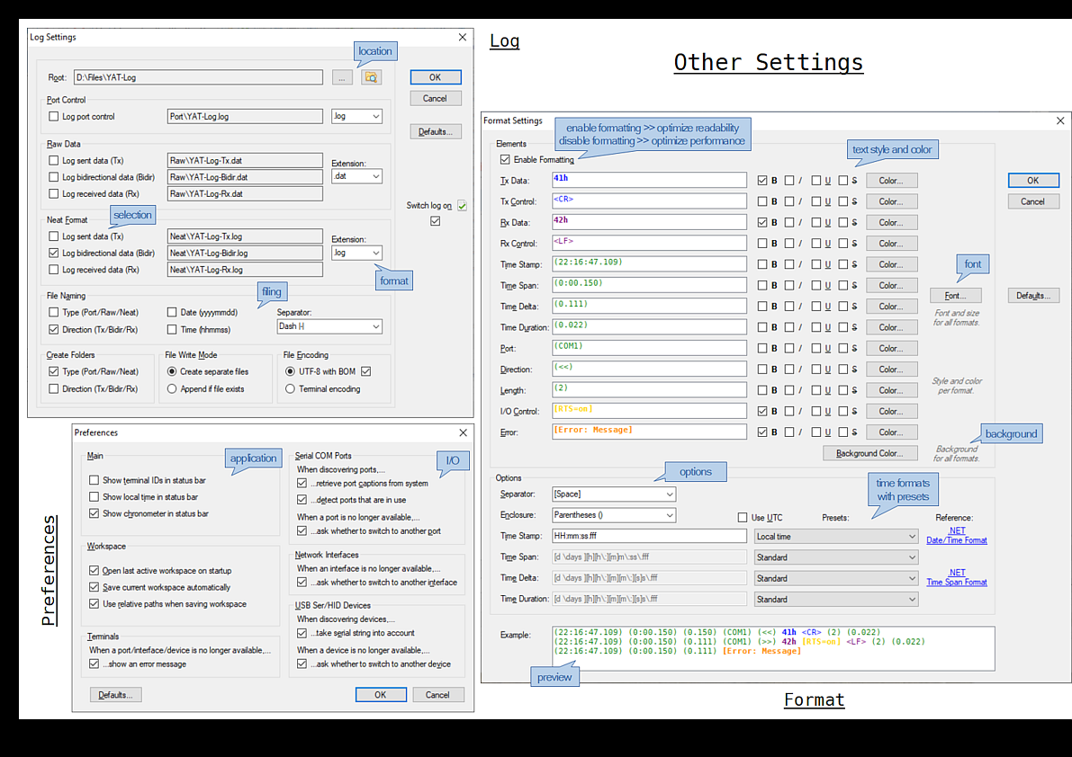Viewport: 1072px width, 757px height.
Task: Open the file naming Separator dropdown
Action: click(x=329, y=326)
